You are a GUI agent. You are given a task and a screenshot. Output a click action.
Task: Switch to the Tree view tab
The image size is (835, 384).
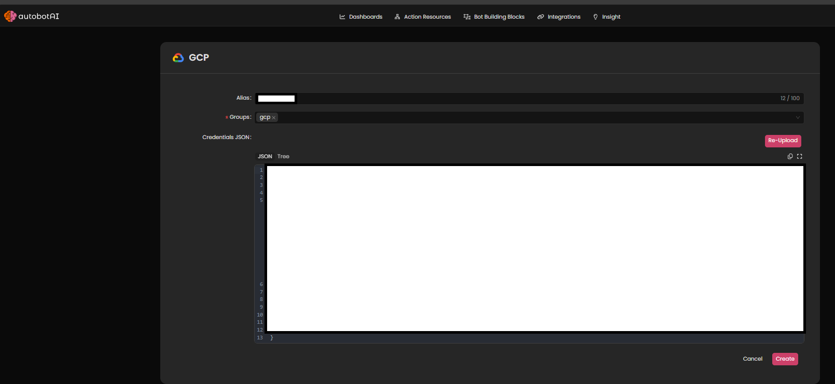click(x=283, y=156)
